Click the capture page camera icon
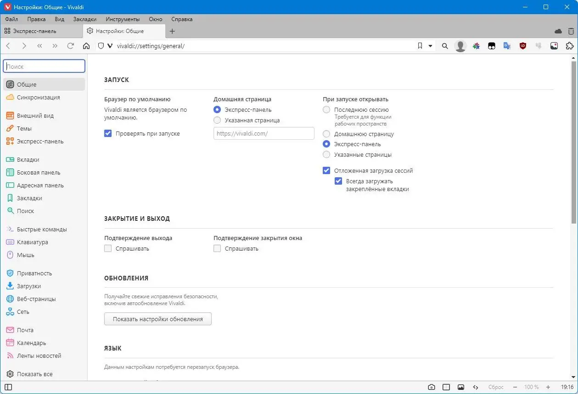This screenshot has height=394, width=578. pyautogui.click(x=431, y=387)
